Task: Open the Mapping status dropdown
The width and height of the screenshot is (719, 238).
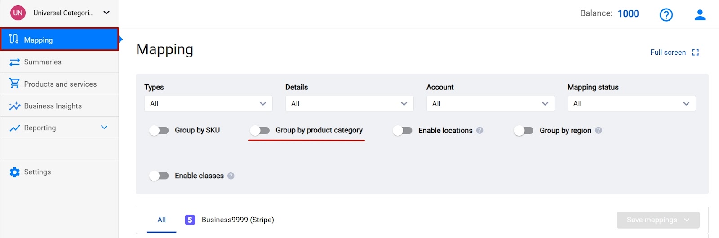Action: (631, 103)
